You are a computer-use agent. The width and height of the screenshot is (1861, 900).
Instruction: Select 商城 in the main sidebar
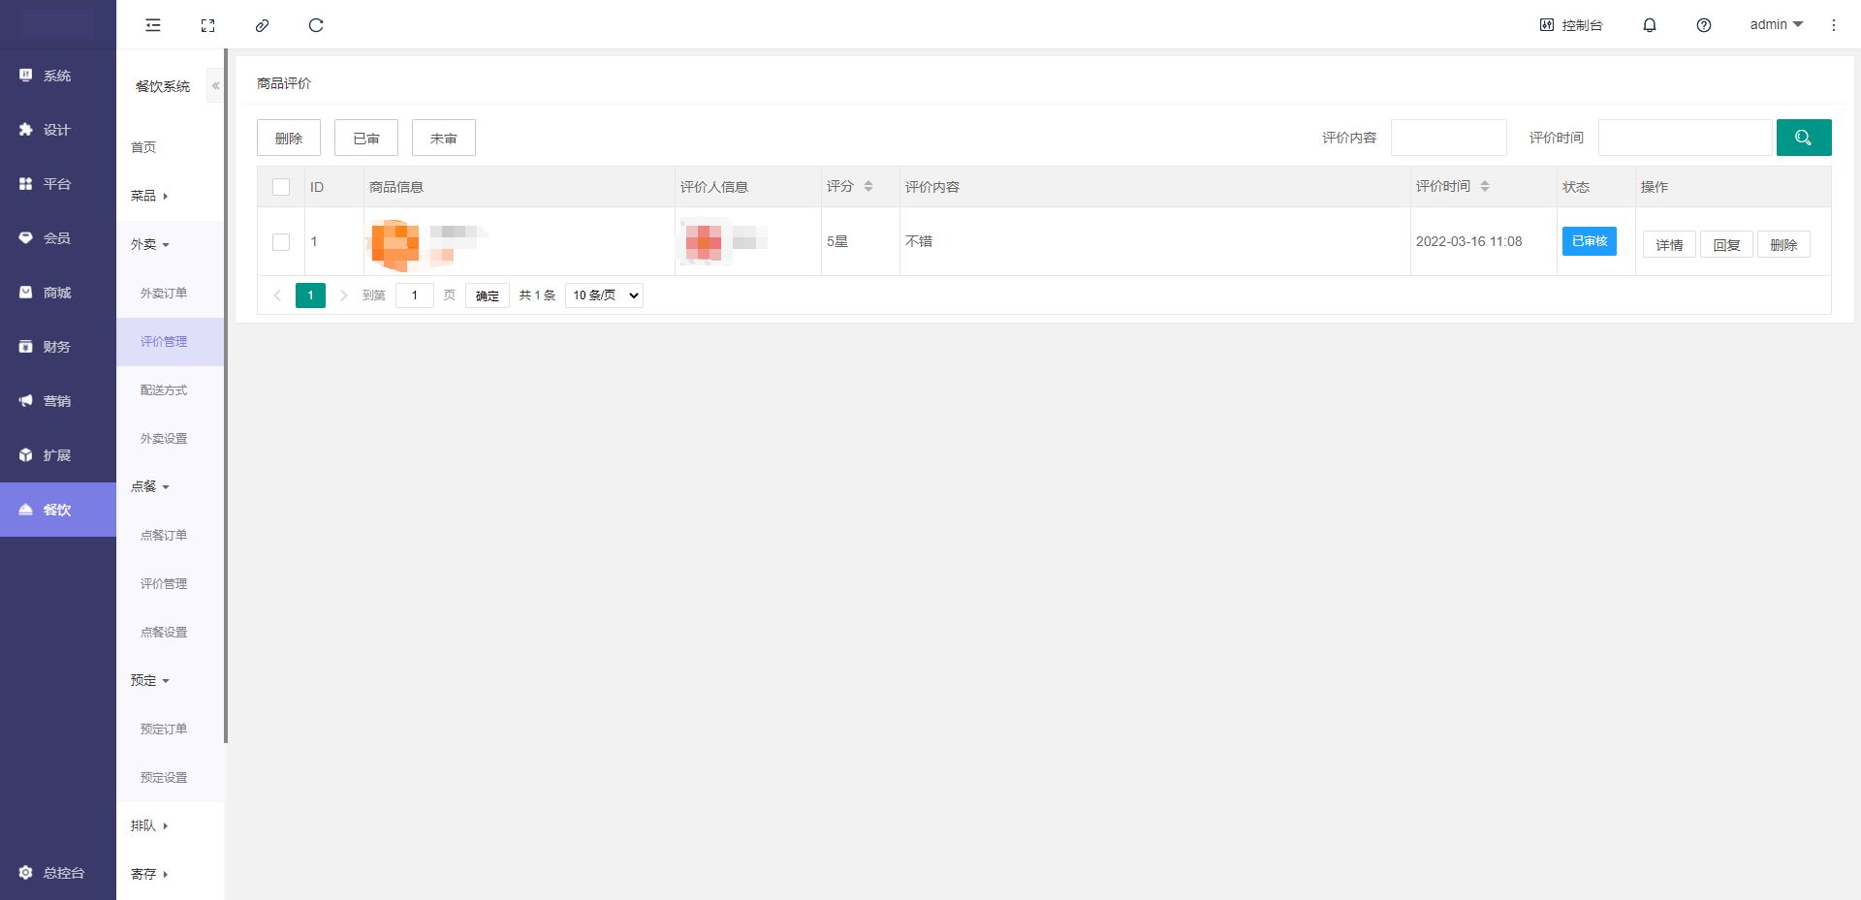tap(57, 293)
